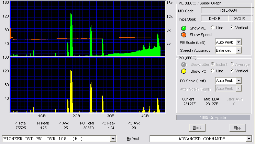Click the Stop button
Viewport: 255px width, 144px height.
point(237,128)
